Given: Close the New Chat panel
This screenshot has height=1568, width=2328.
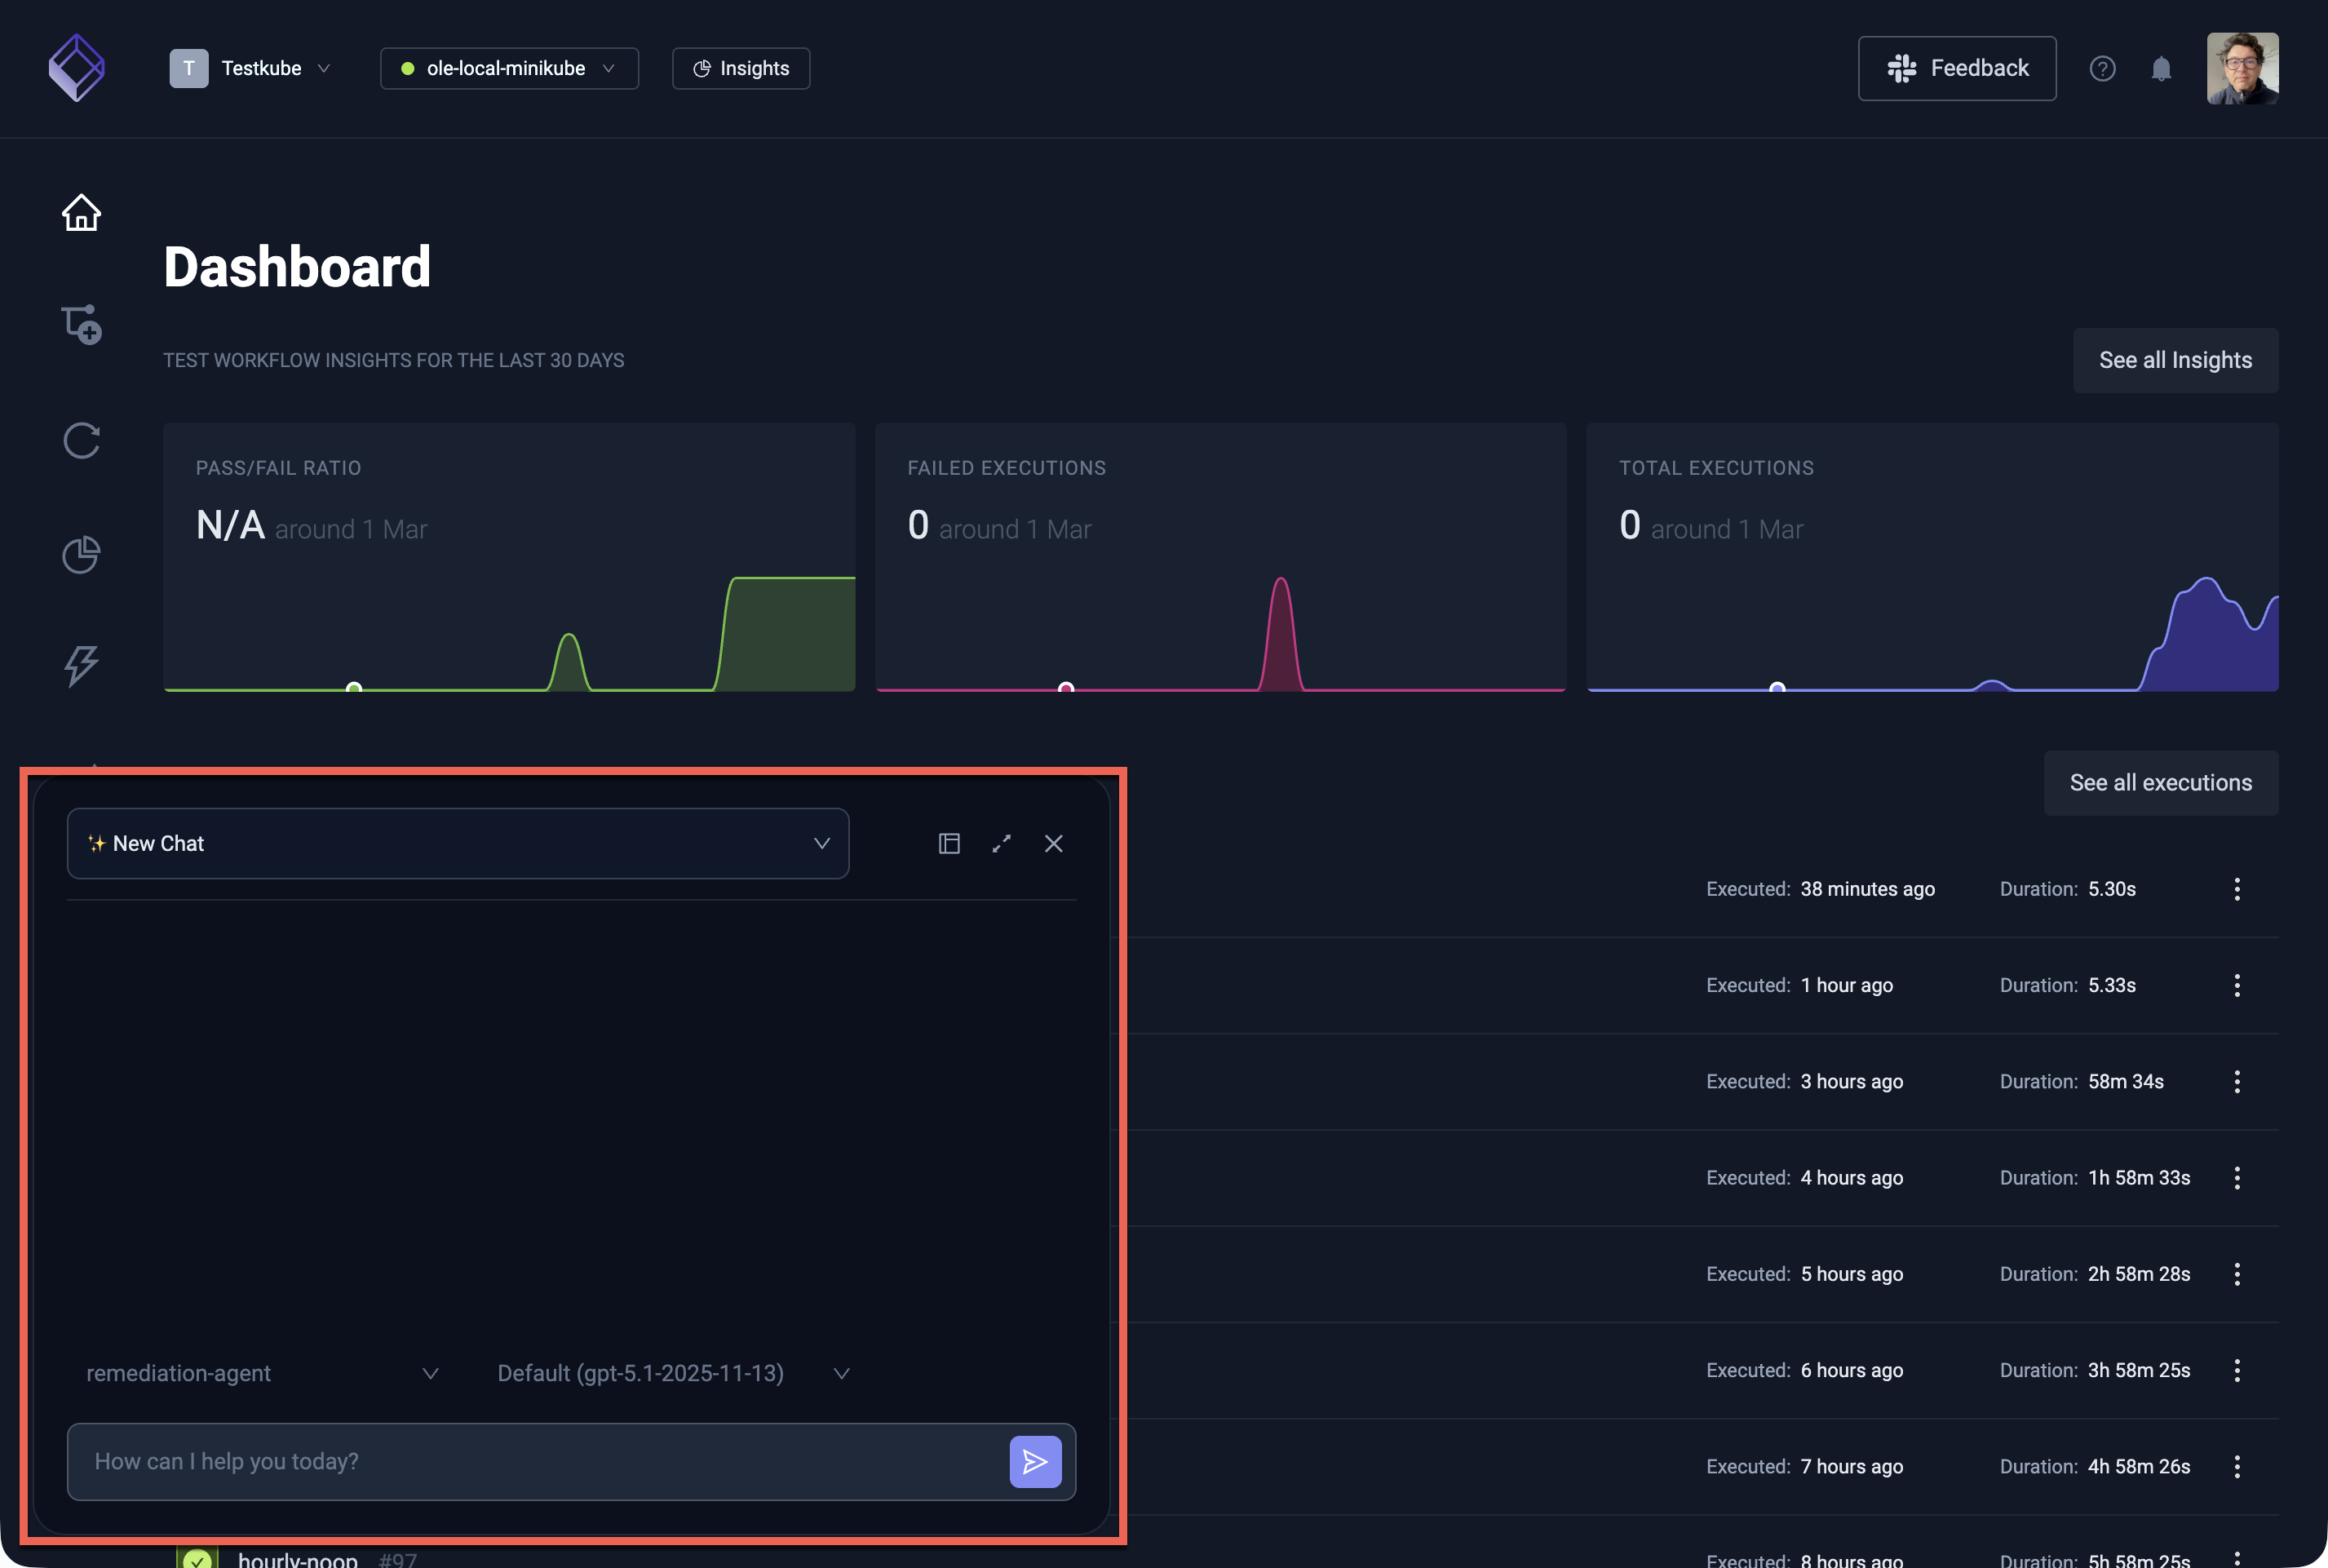Looking at the screenshot, I should (x=1054, y=843).
